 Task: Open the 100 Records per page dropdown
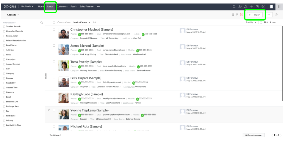coord(254,135)
